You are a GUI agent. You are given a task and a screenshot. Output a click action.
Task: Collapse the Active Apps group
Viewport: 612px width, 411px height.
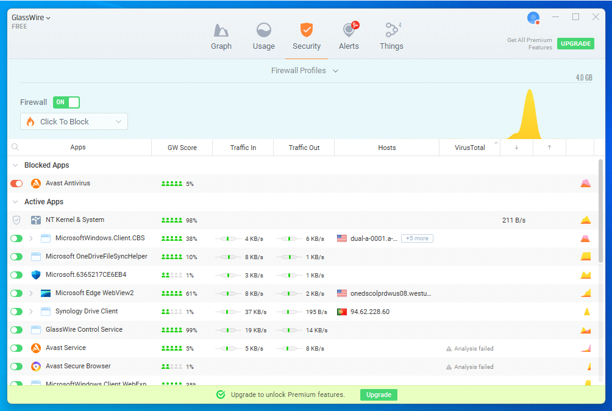click(15, 202)
